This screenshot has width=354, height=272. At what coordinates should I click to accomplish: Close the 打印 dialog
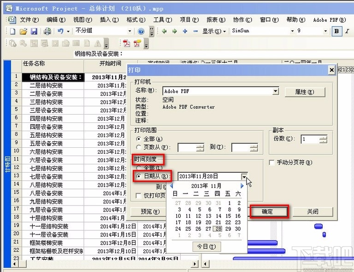(331, 70)
